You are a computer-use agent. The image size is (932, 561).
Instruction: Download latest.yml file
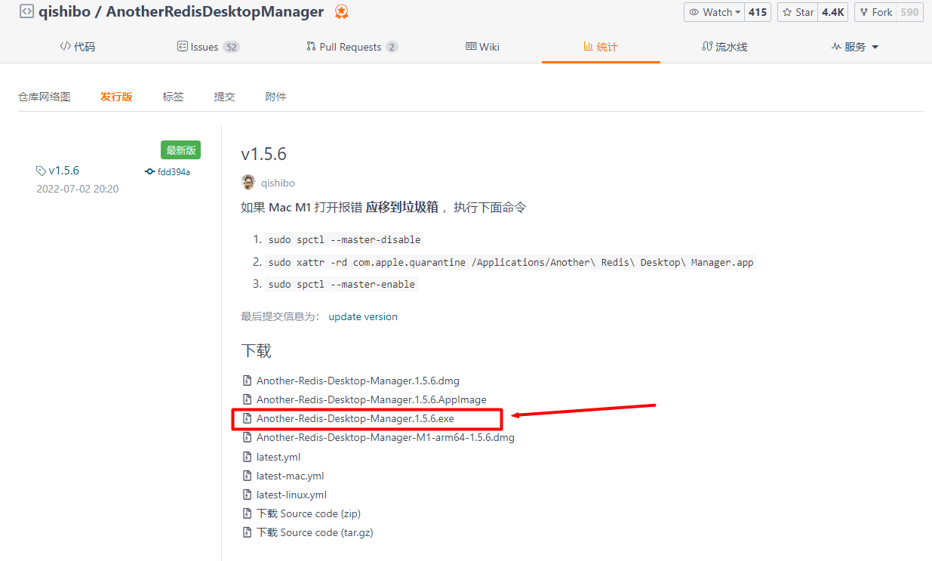point(278,457)
